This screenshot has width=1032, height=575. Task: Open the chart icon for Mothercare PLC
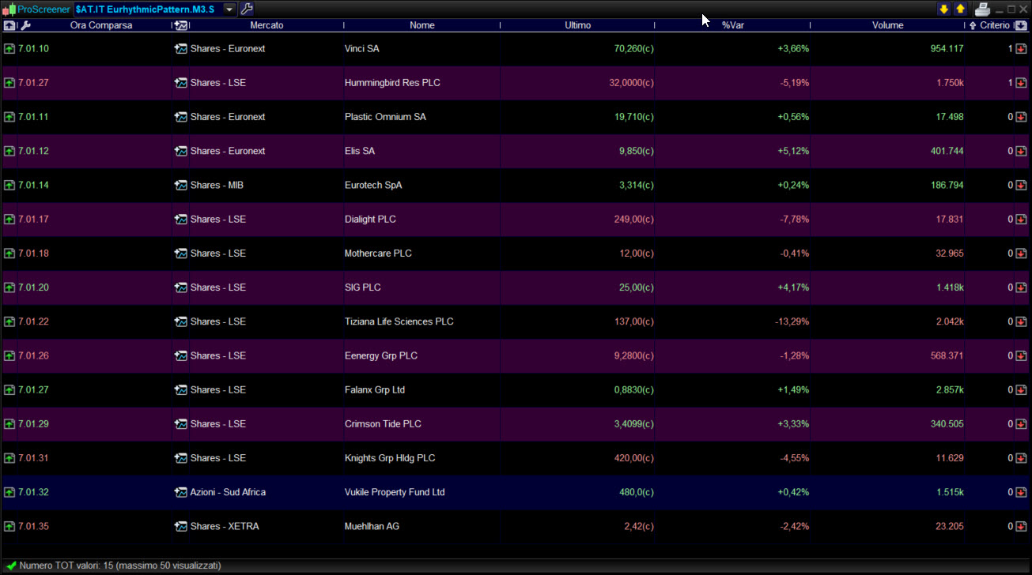click(181, 254)
